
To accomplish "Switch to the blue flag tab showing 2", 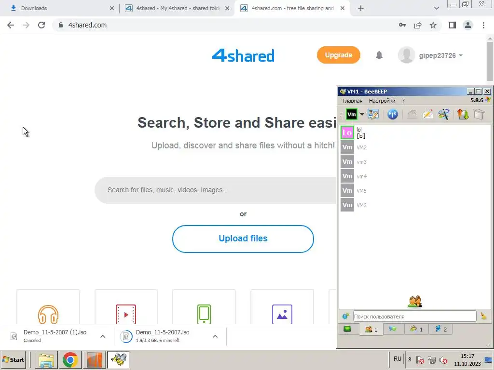I will [x=441, y=329].
